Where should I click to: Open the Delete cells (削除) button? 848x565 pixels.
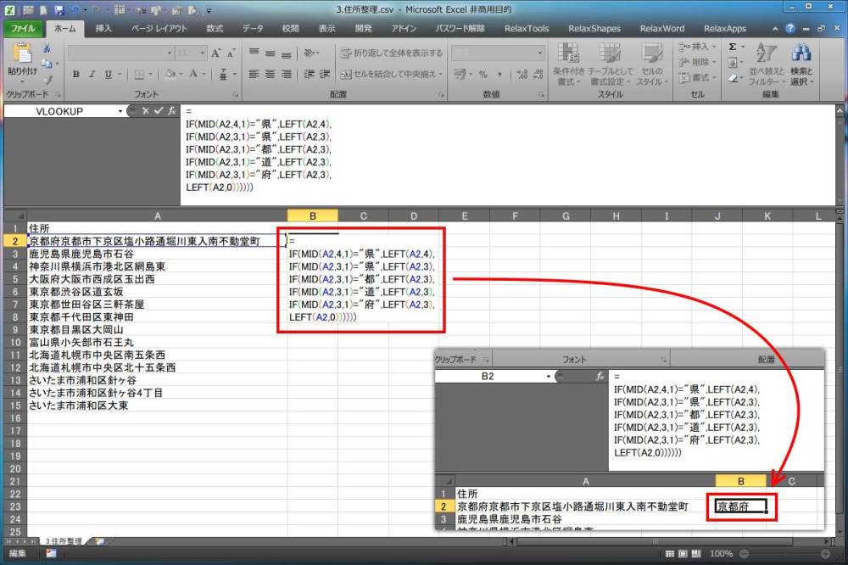tap(697, 62)
